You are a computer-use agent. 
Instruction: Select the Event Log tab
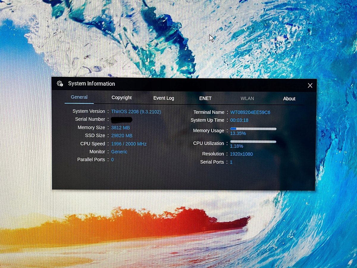click(164, 98)
